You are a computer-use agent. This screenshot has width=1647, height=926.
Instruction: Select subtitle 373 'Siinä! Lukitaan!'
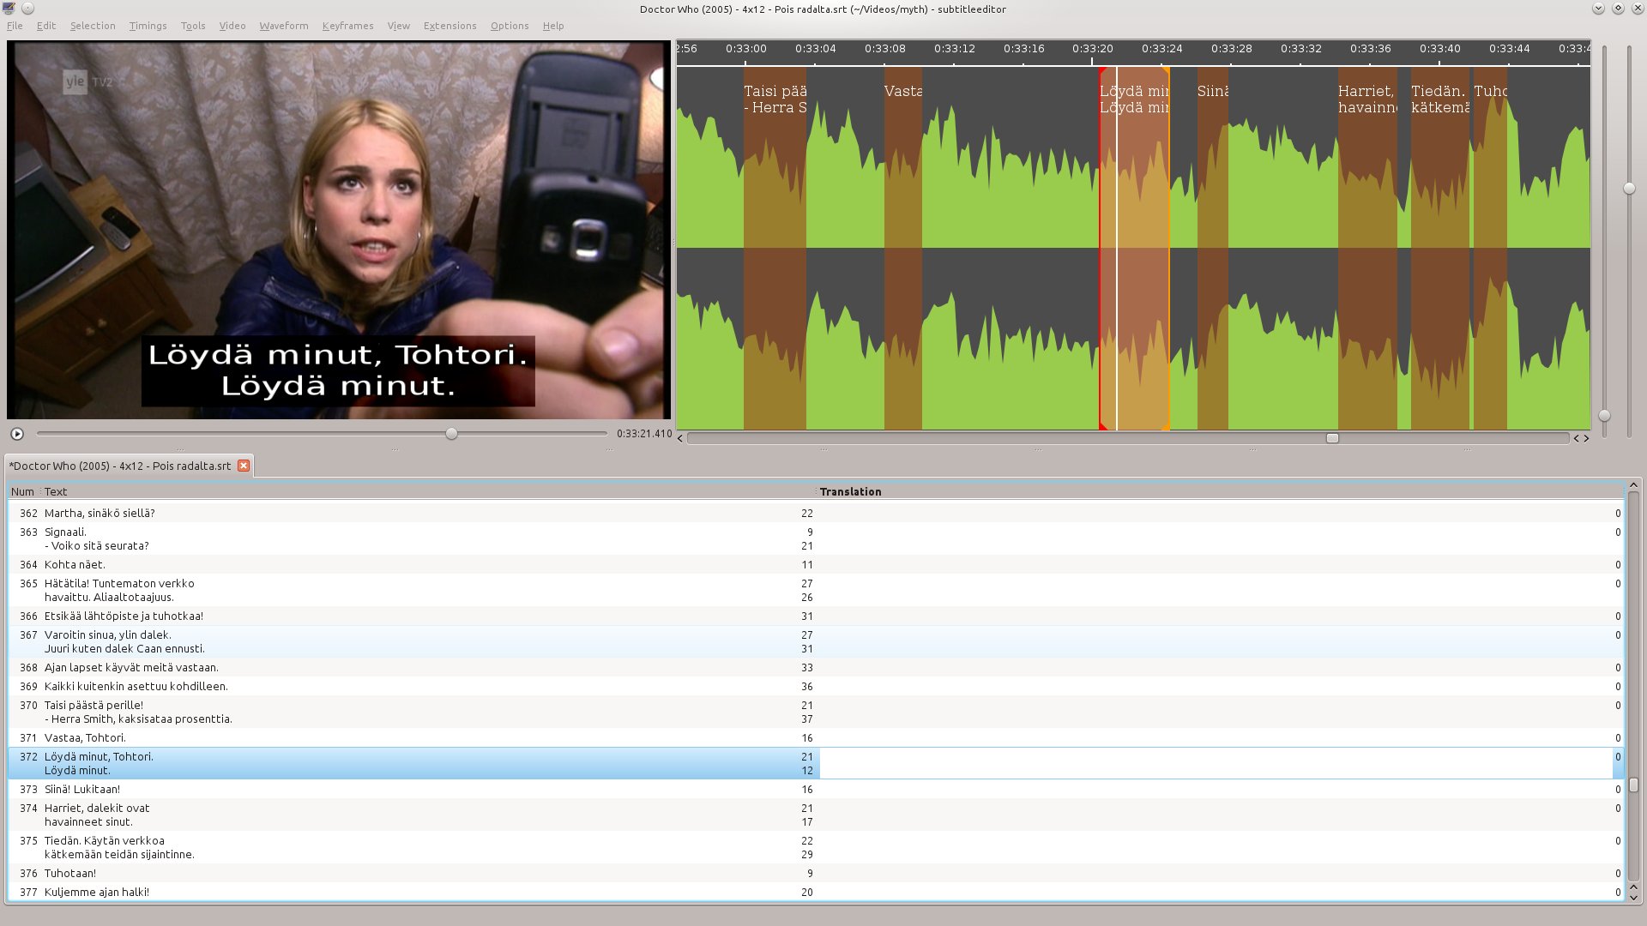815,789
